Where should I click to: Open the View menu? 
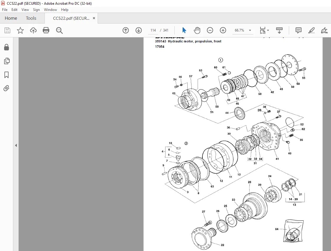[25, 10]
